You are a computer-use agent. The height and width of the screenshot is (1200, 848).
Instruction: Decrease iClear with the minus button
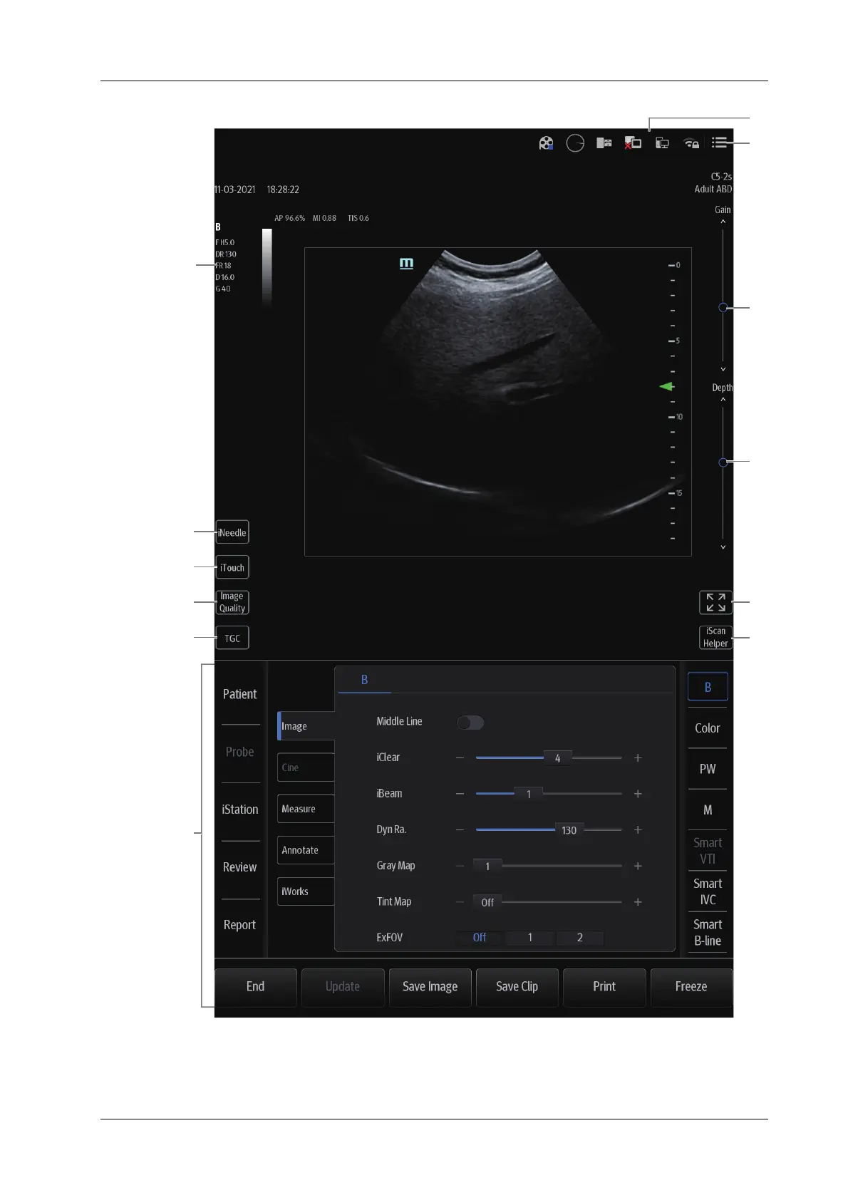pos(460,757)
